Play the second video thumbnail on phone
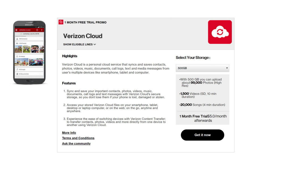This screenshot has width=290, height=172. pos(36,62)
